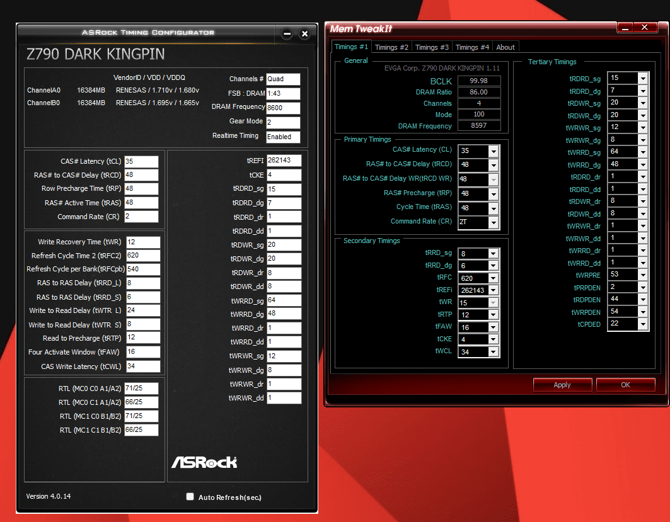Expand the tRRD_dg dropdown
This screenshot has height=522, width=670.
coord(493,266)
